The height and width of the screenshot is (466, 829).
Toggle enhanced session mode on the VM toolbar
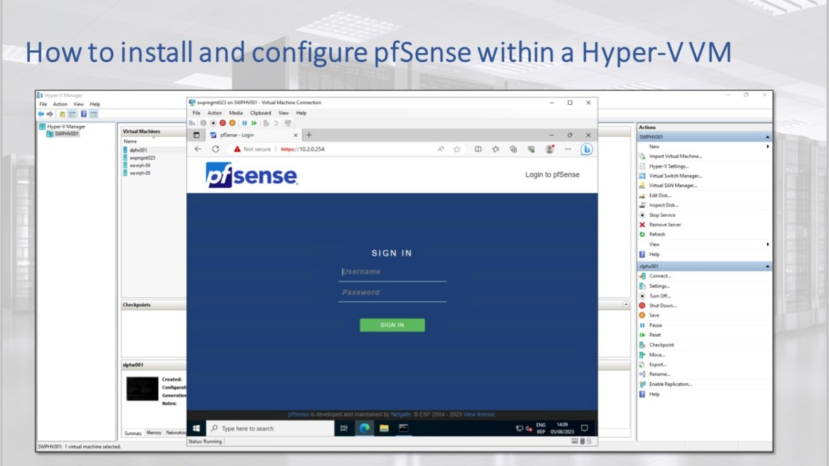coord(288,122)
